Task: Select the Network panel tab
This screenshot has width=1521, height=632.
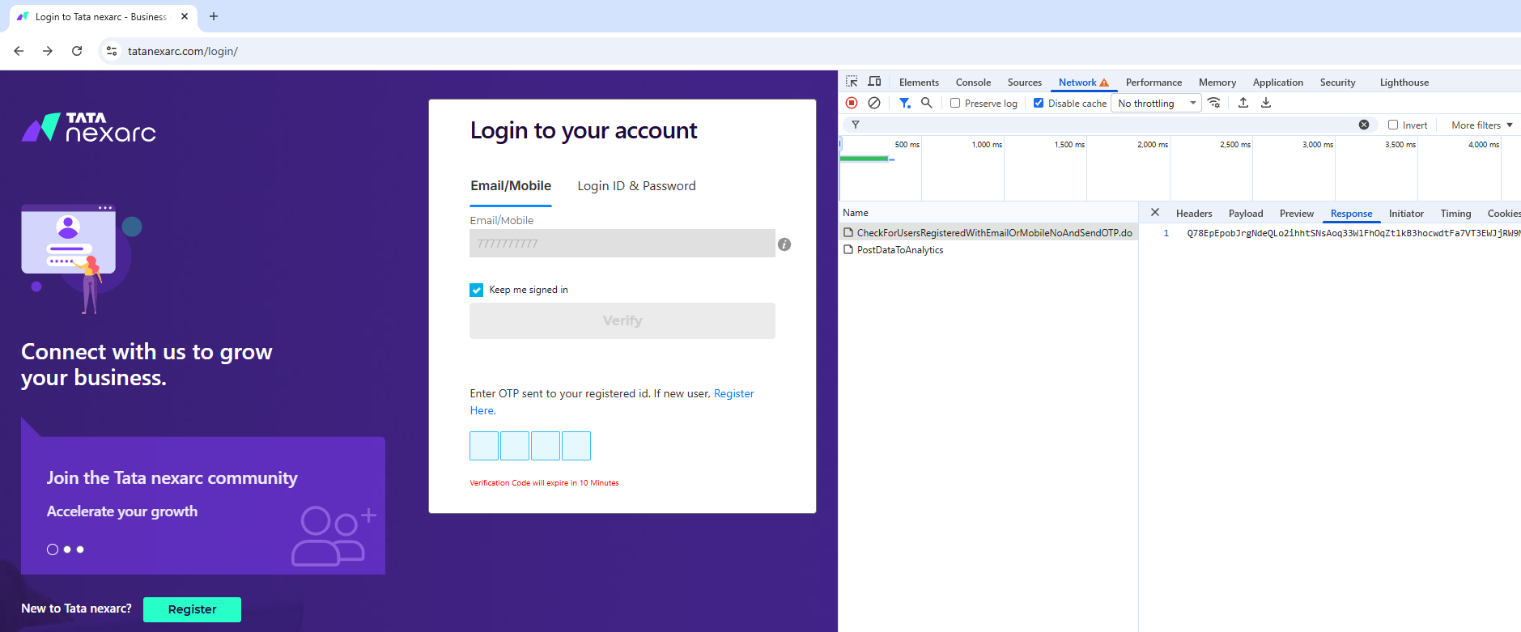Action: coord(1083,82)
